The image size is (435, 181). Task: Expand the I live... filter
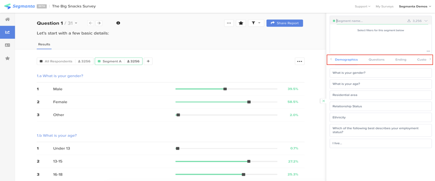coord(381,143)
